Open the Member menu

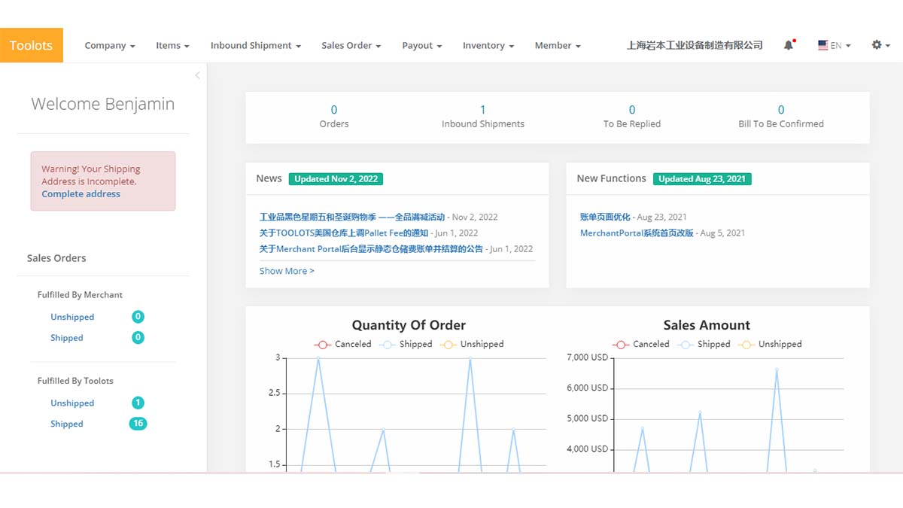pos(557,45)
